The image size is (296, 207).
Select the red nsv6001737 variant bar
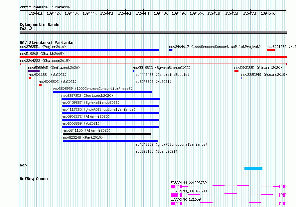tap(270, 50)
